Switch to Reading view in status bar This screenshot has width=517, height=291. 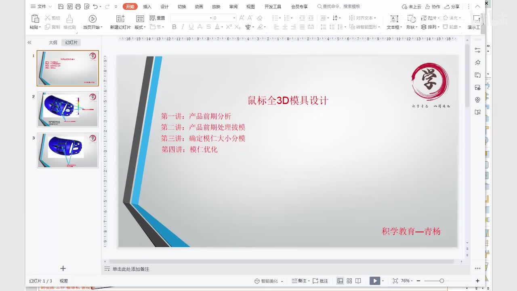tap(358, 281)
